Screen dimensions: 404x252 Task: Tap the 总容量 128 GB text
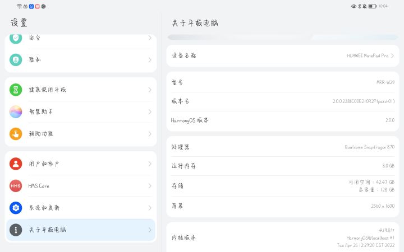pos(377,190)
